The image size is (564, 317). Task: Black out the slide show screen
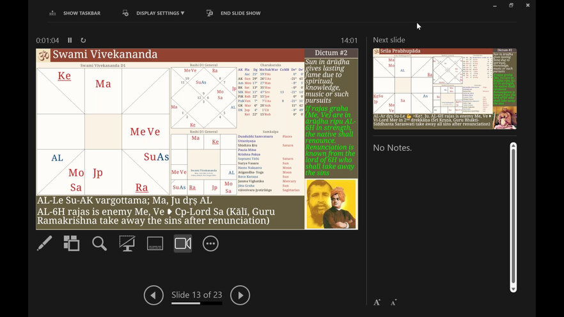[x=127, y=244]
